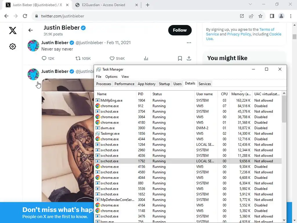
Task: Click Justin Bieber's avatar on first tweet
Action: click(x=33, y=46)
